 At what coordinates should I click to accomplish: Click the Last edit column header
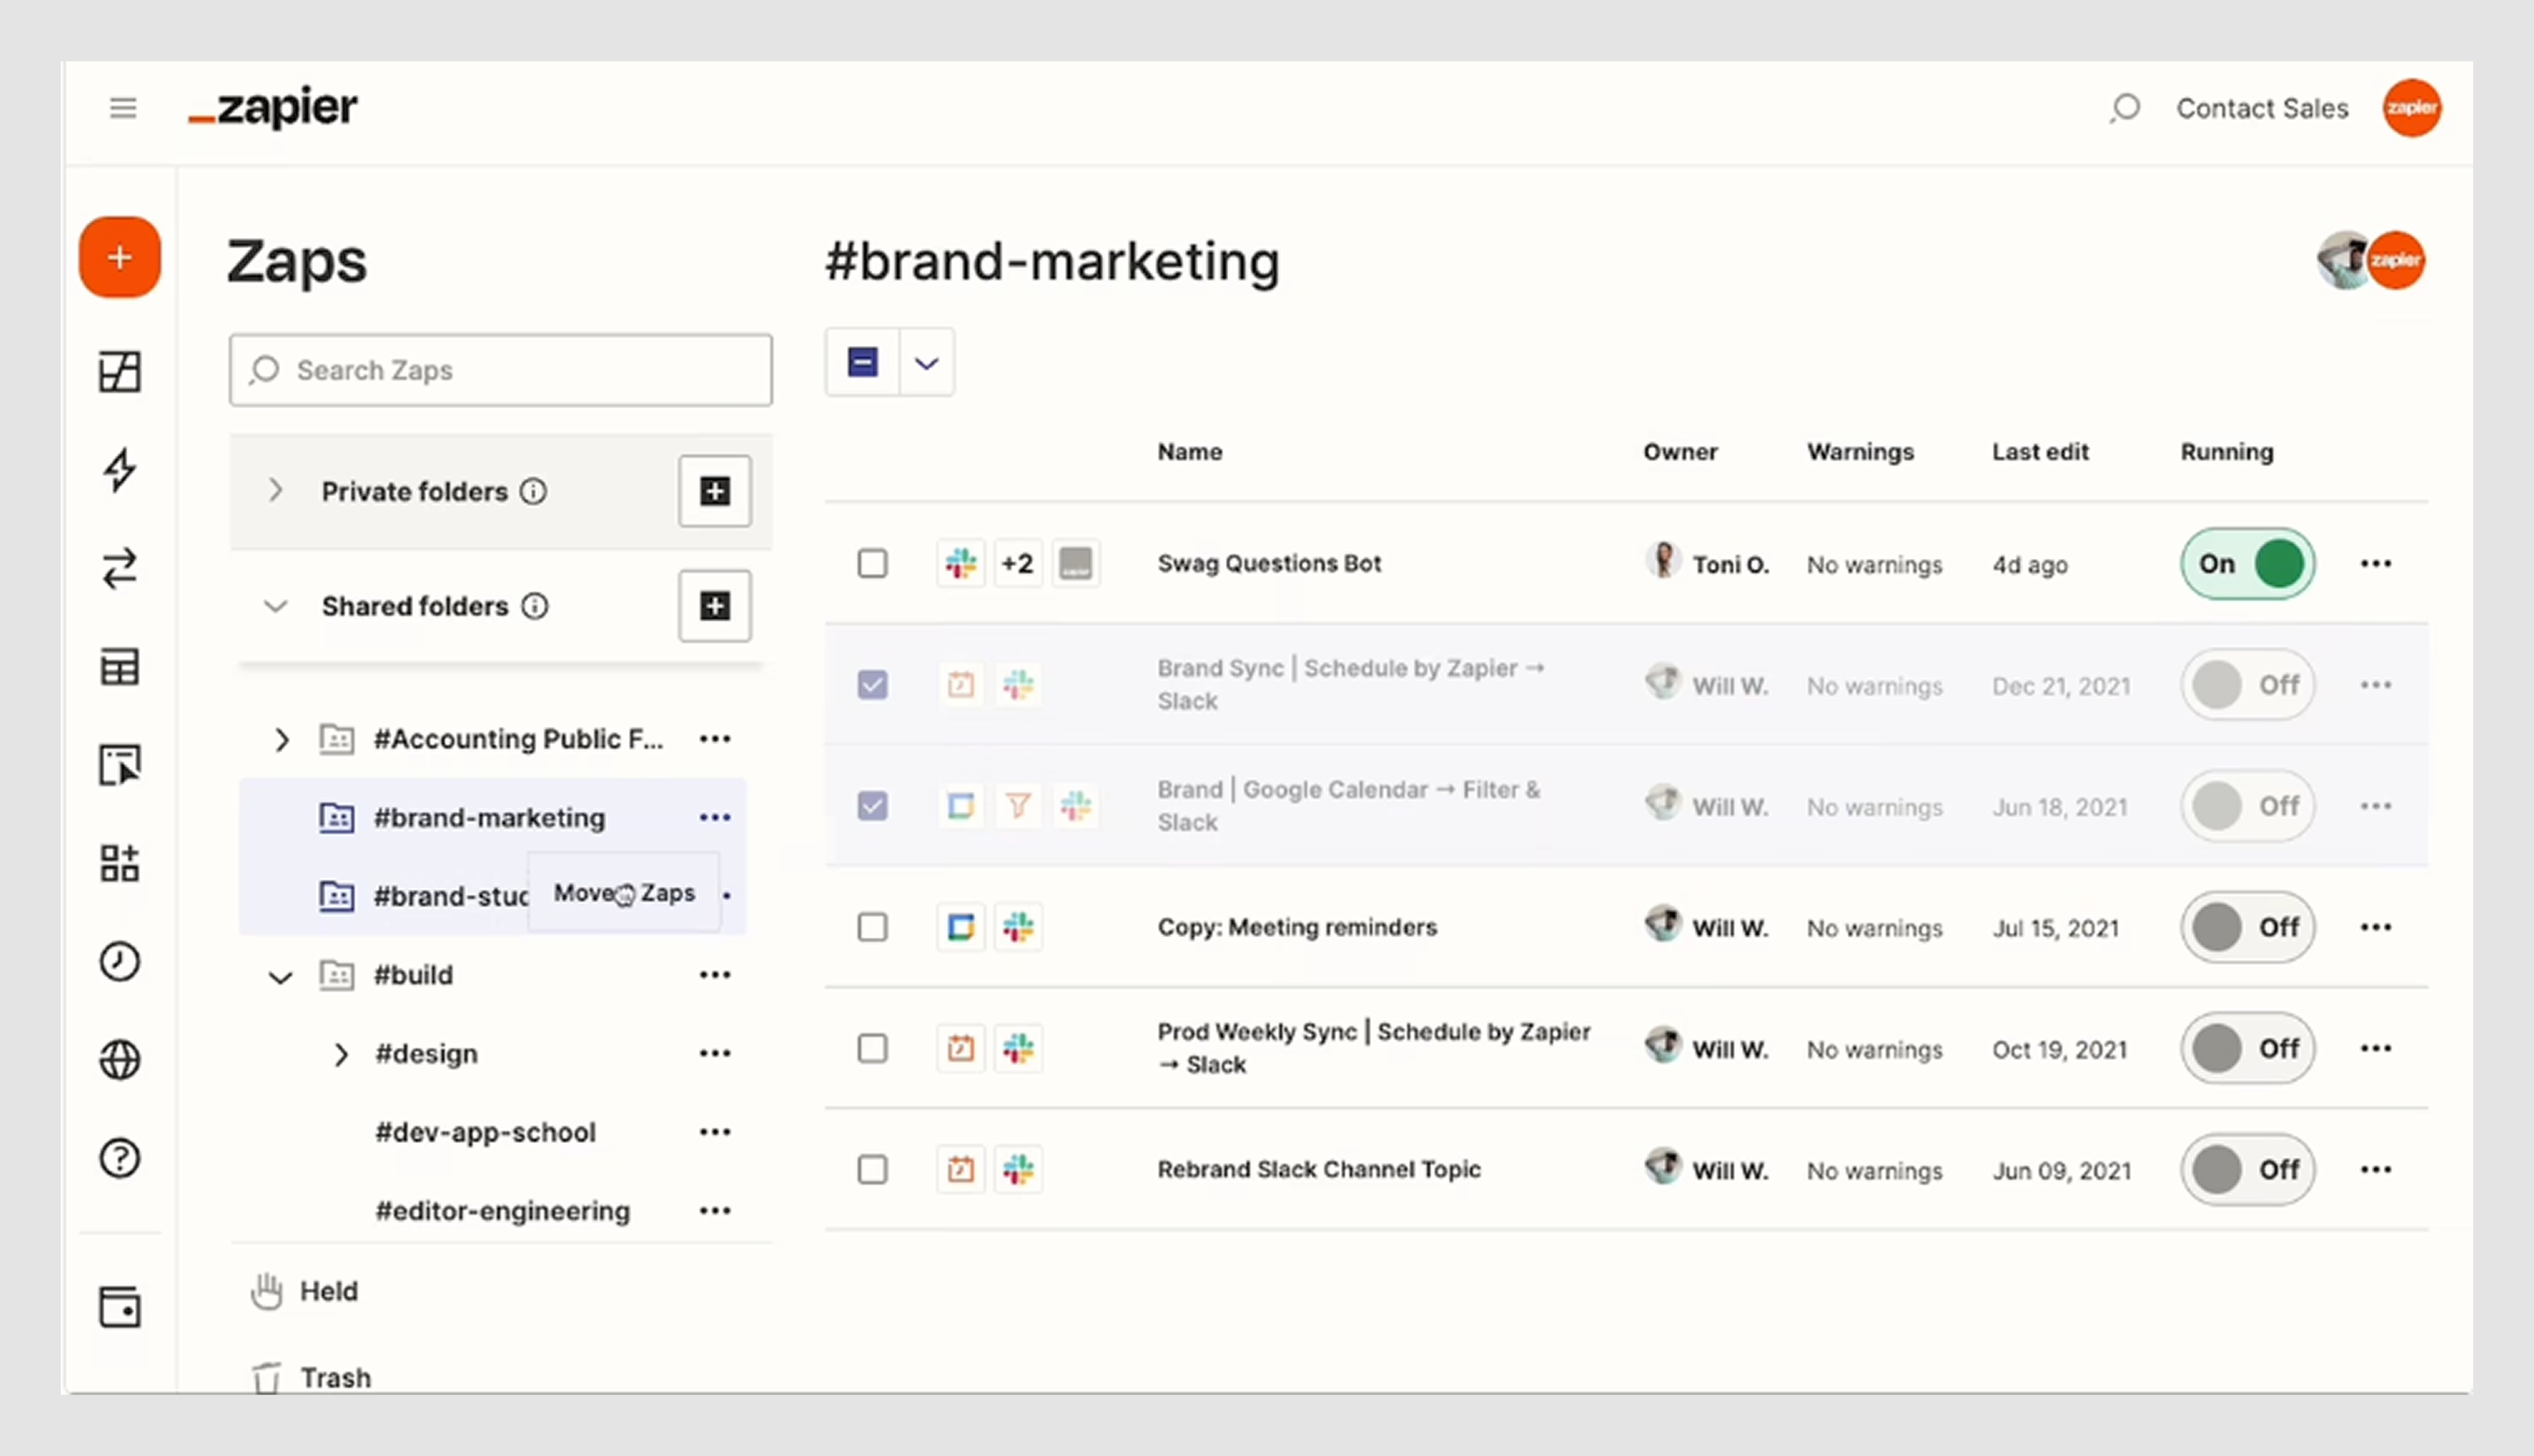pyautogui.click(x=2040, y=452)
